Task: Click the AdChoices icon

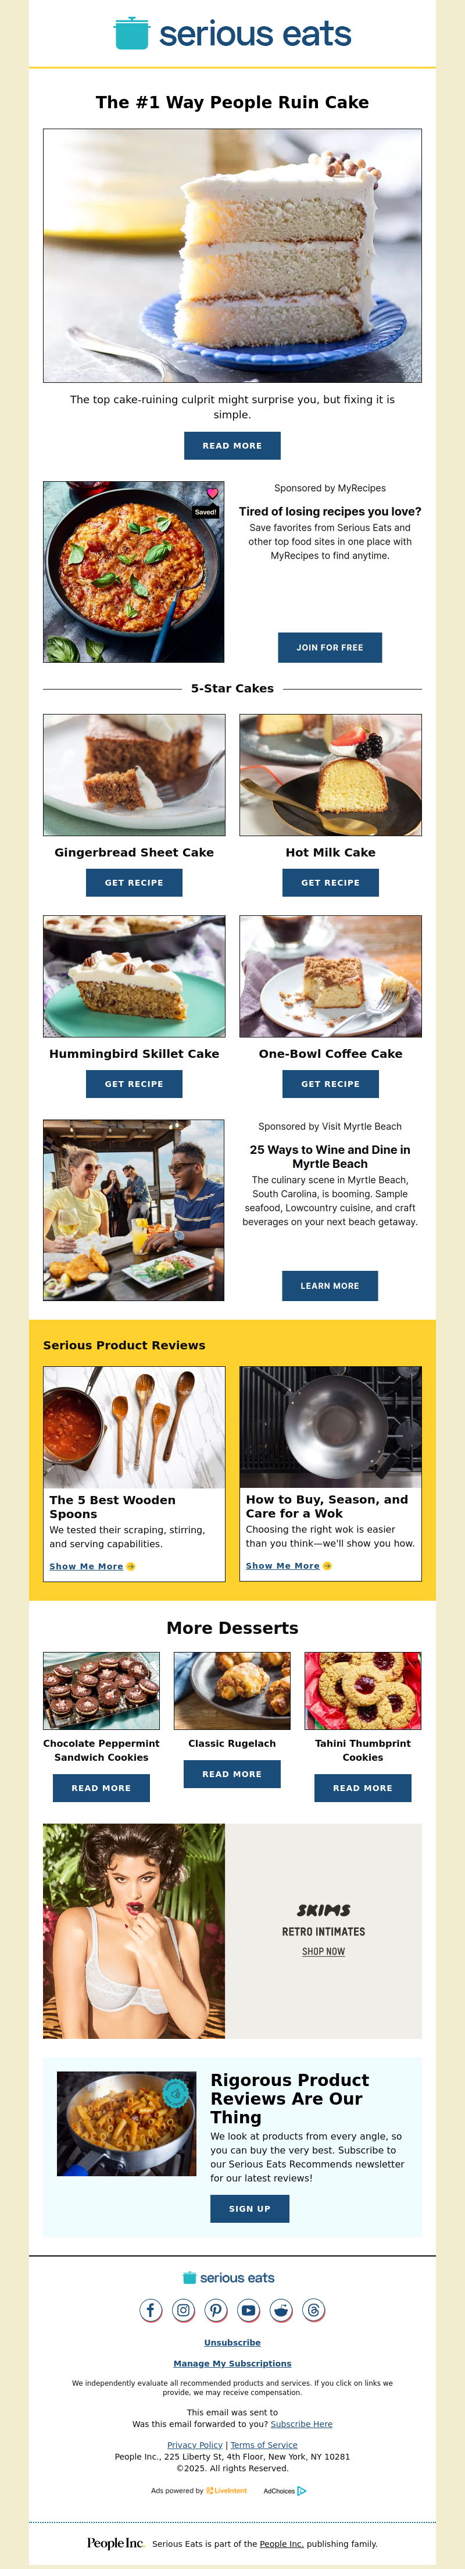Action: [302, 2490]
